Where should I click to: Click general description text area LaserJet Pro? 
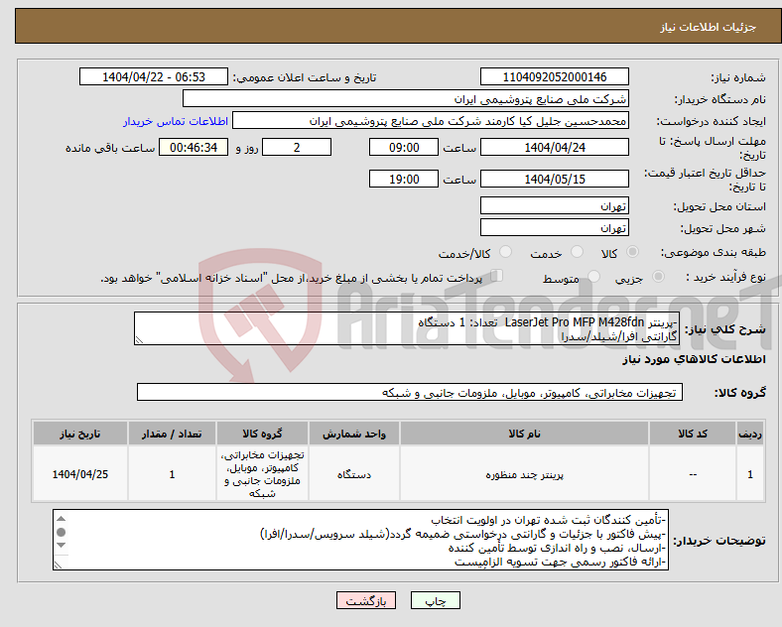[x=407, y=328]
